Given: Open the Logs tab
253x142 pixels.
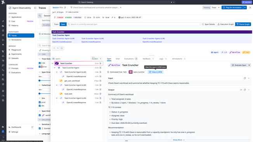Looking at the screenshot, I should (163, 59).
